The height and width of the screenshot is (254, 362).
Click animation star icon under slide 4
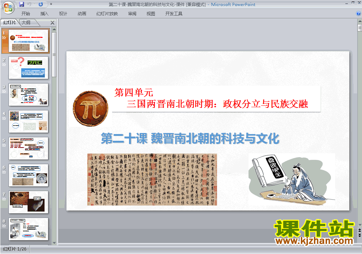4,119
